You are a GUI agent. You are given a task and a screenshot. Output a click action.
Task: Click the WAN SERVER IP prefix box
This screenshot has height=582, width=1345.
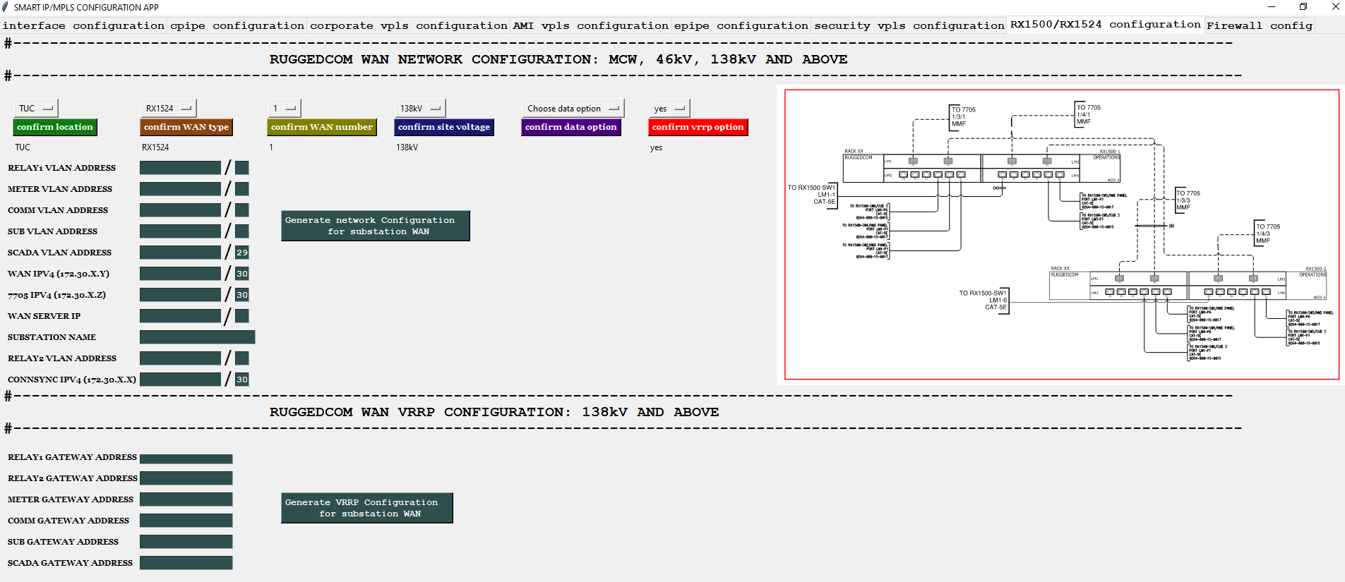(x=242, y=316)
